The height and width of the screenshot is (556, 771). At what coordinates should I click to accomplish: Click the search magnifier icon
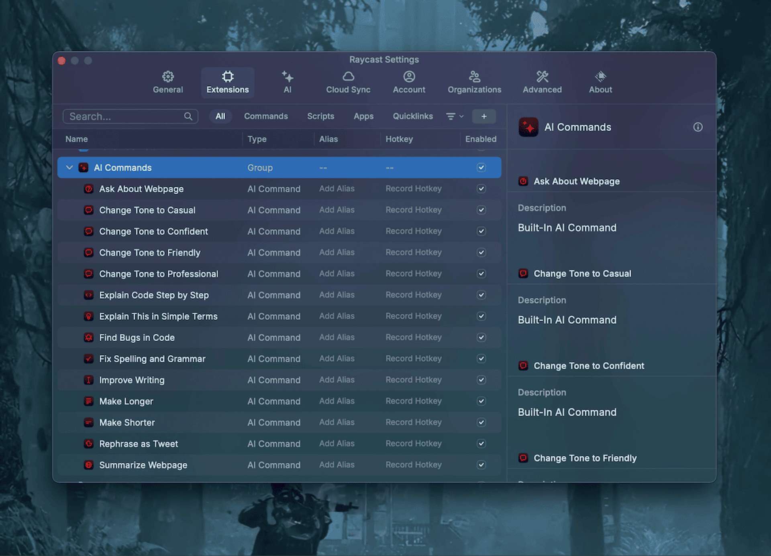(188, 116)
